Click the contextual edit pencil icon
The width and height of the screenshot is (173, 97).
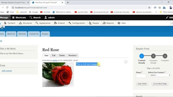(x=126, y=62)
